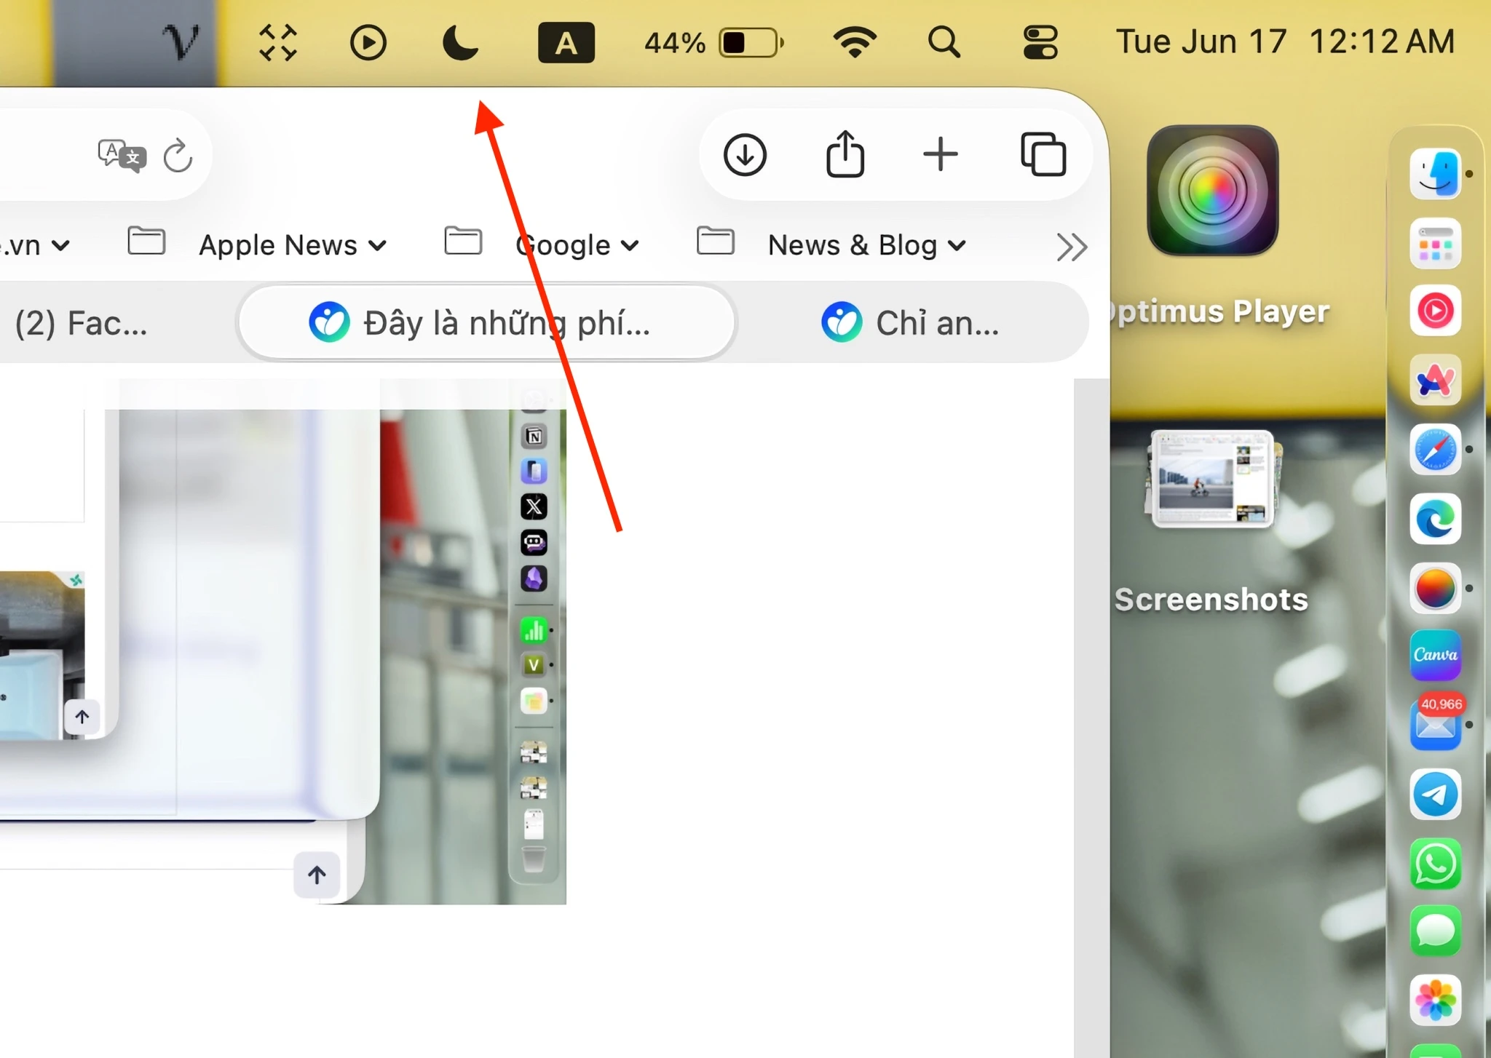Open the Wi-Fi menu
Viewport: 1491px width, 1058px height.
[x=855, y=42]
